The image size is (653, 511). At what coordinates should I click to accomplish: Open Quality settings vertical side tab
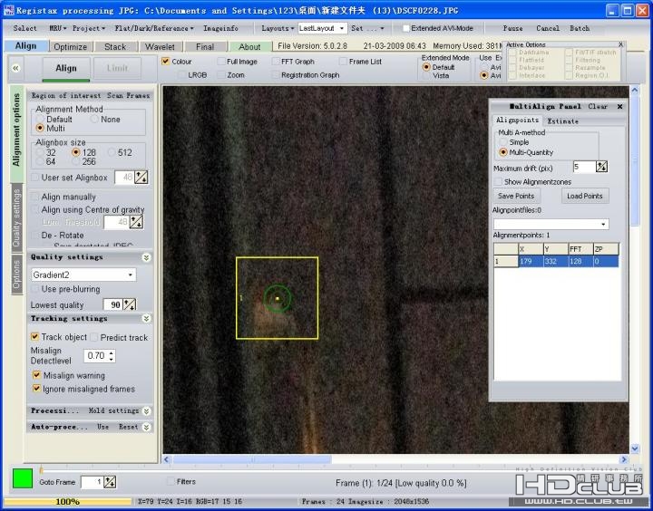[16, 218]
